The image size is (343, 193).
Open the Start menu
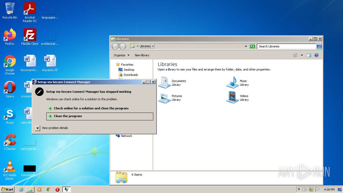point(8,190)
